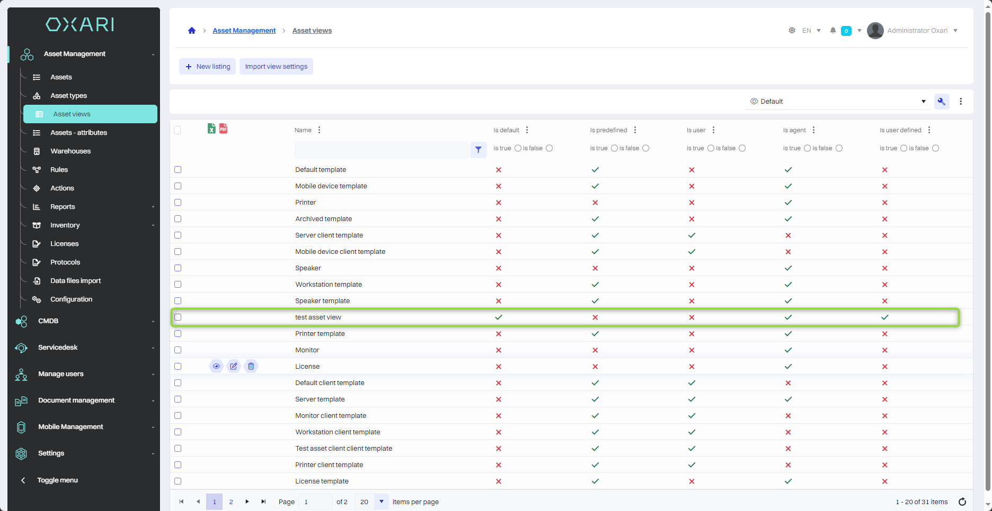This screenshot has height=511, width=992.
Task: Export the list to PDF
Action: pyautogui.click(x=224, y=129)
